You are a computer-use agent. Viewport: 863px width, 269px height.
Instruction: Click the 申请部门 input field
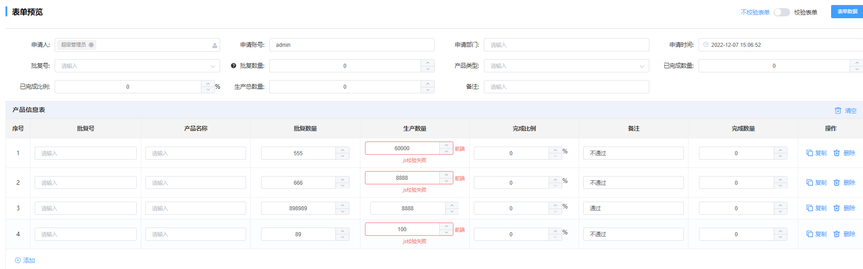(x=566, y=45)
